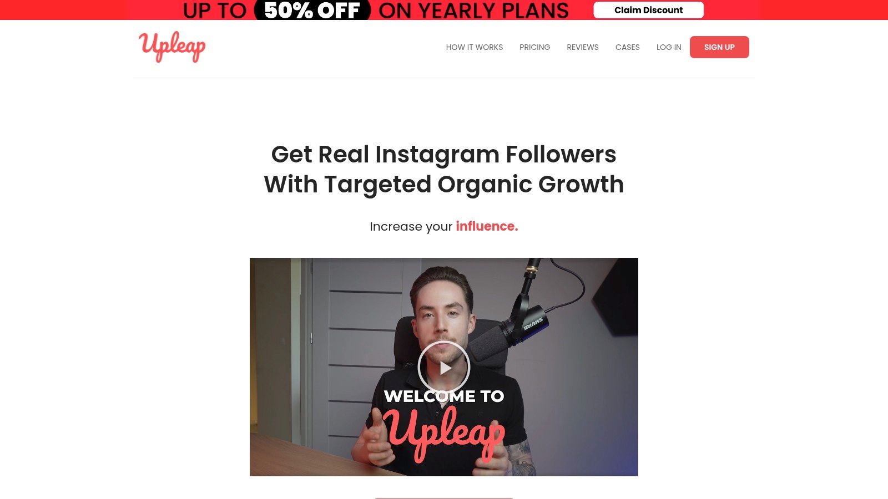Viewport: 888px width, 499px height.
Task: Click the Claim Discount button
Action: click(x=648, y=10)
